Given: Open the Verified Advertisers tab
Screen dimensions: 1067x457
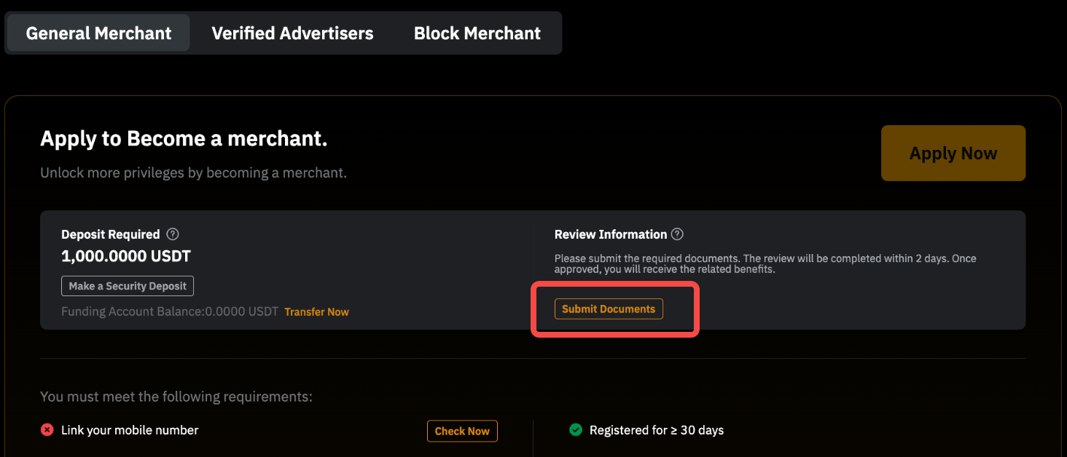Looking at the screenshot, I should 292,33.
